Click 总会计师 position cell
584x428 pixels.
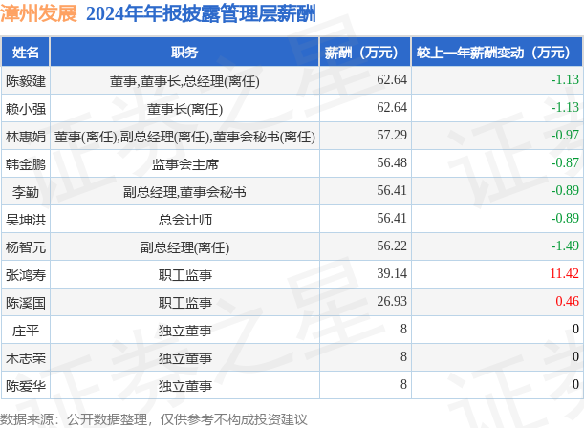tap(184, 220)
